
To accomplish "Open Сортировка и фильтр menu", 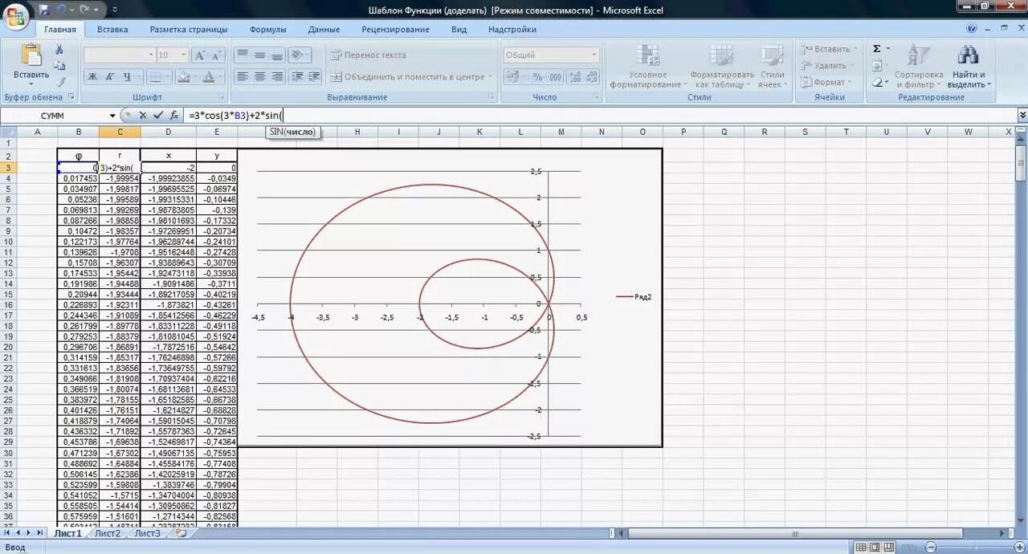I will point(919,66).
